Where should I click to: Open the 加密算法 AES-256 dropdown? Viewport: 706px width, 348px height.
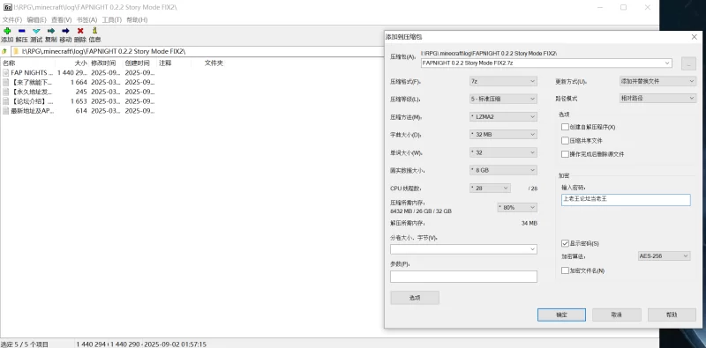(665, 255)
